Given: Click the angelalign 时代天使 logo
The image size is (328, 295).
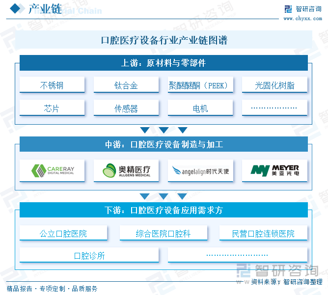Looking at the screenshot, I should tap(200, 170).
